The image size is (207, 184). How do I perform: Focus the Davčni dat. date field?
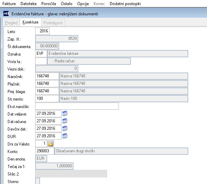[48, 128]
